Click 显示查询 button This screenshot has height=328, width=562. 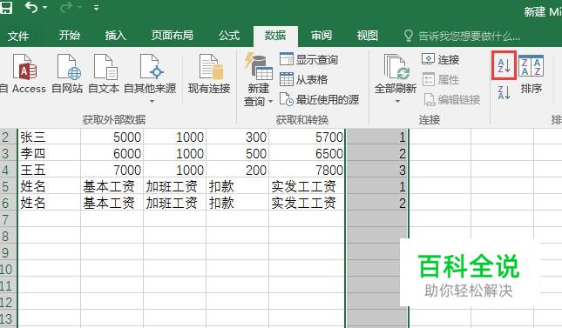coord(309,59)
